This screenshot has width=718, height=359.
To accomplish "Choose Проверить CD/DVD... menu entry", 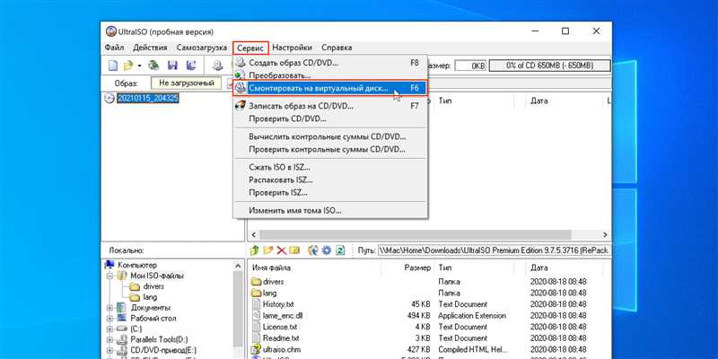I will (x=330, y=118).
